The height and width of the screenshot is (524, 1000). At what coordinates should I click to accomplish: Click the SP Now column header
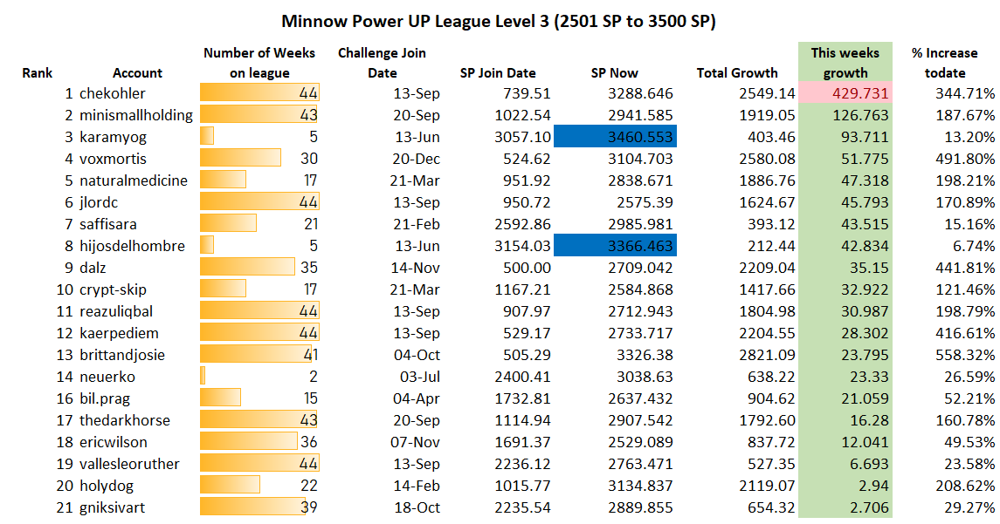click(x=614, y=73)
